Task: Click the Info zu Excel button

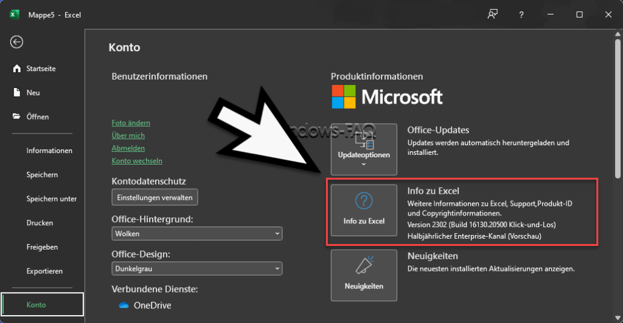Action: click(x=364, y=211)
